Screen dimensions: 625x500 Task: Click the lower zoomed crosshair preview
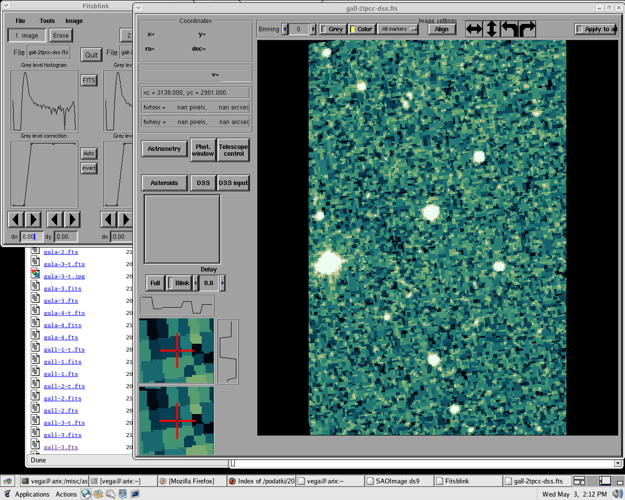(x=177, y=421)
